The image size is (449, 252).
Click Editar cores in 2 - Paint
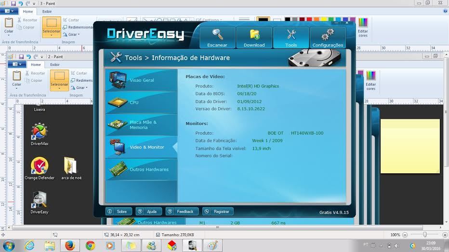371,81
